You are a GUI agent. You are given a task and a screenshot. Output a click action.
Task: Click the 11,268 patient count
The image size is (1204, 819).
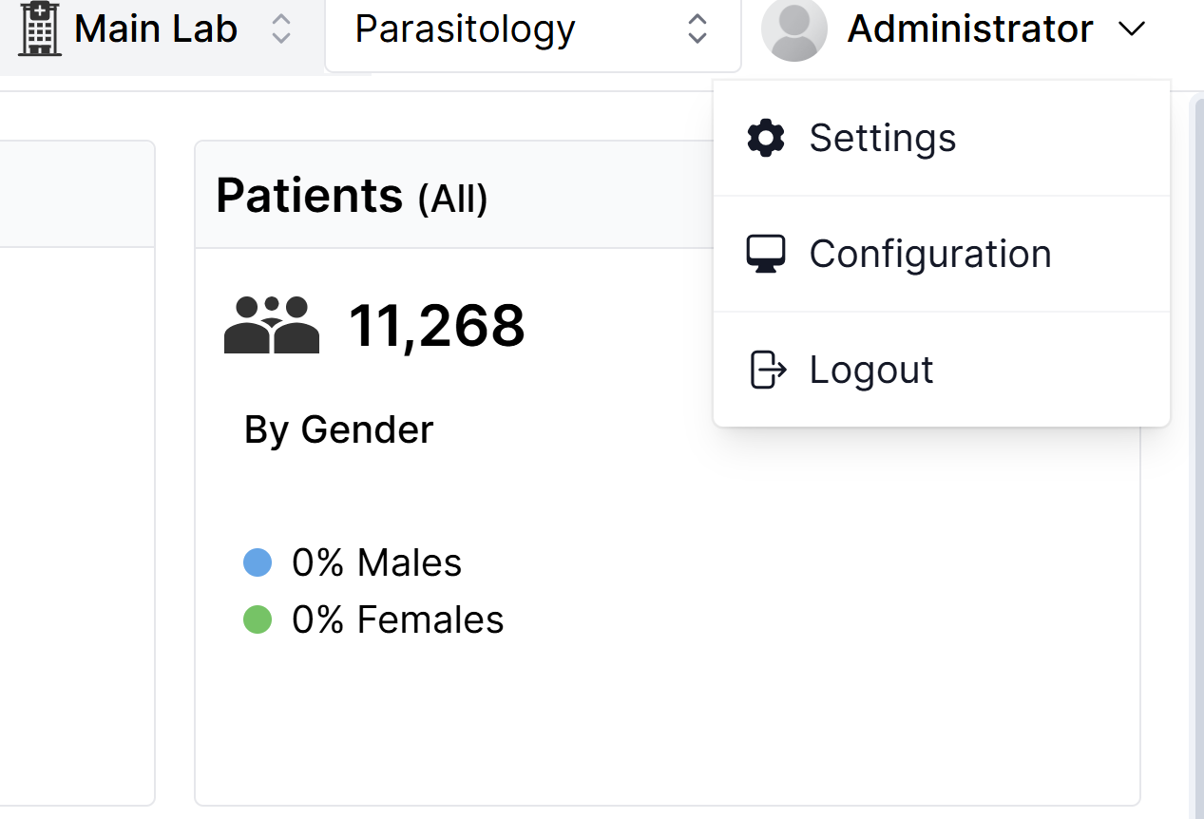coord(437,326)
